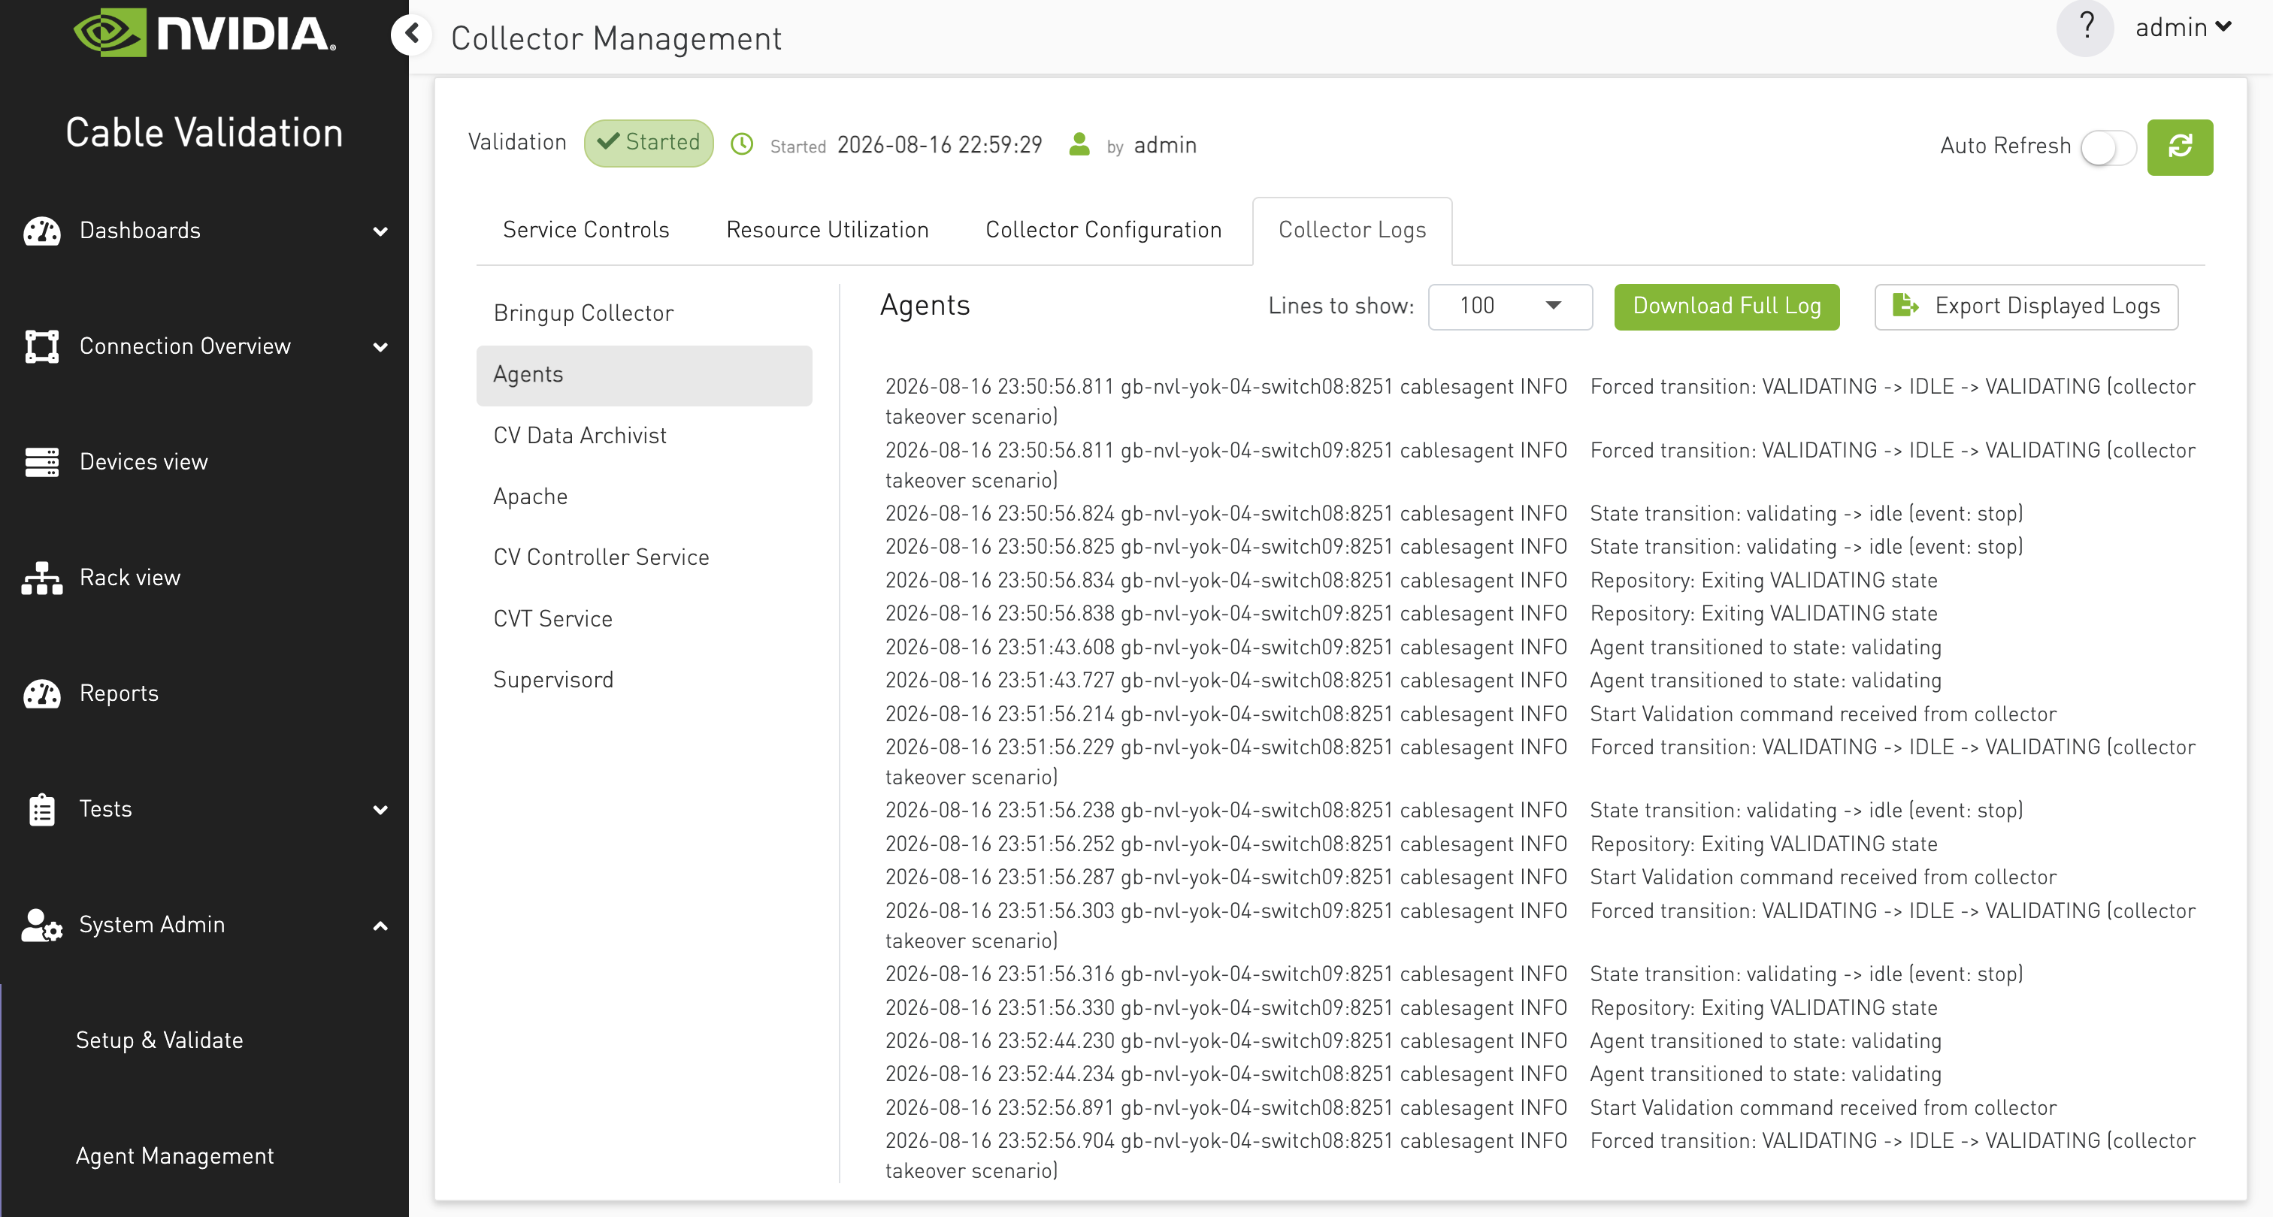Image resolution: width=2273 pixels, height=1217 pixels.
Task: Expand the Dashboards menu chevron
Action: point(380,232)
